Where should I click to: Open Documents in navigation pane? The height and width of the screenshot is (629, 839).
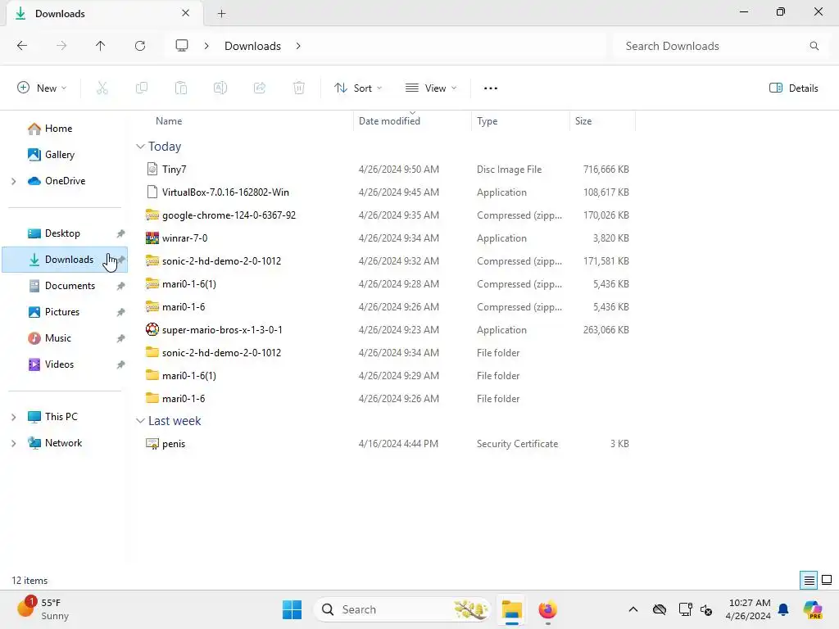[61, 286]
